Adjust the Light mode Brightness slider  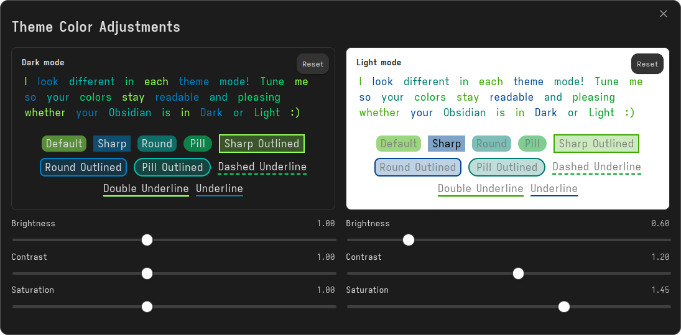509,240
